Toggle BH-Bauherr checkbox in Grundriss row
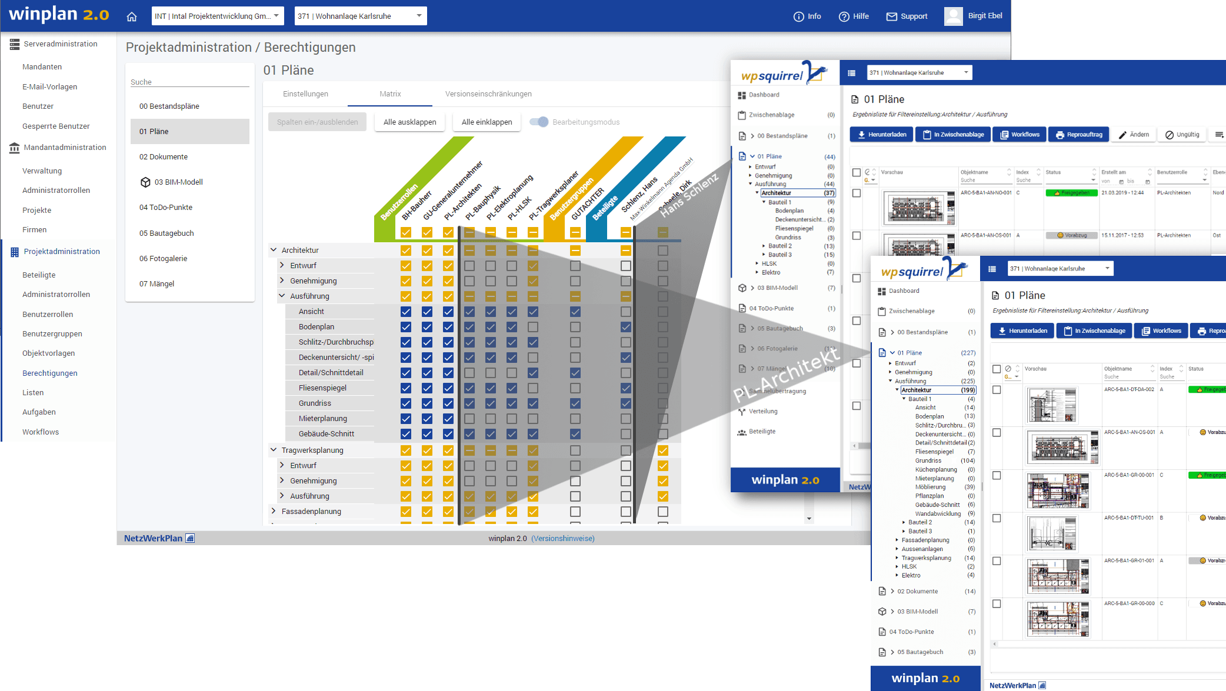 point(406,403)
